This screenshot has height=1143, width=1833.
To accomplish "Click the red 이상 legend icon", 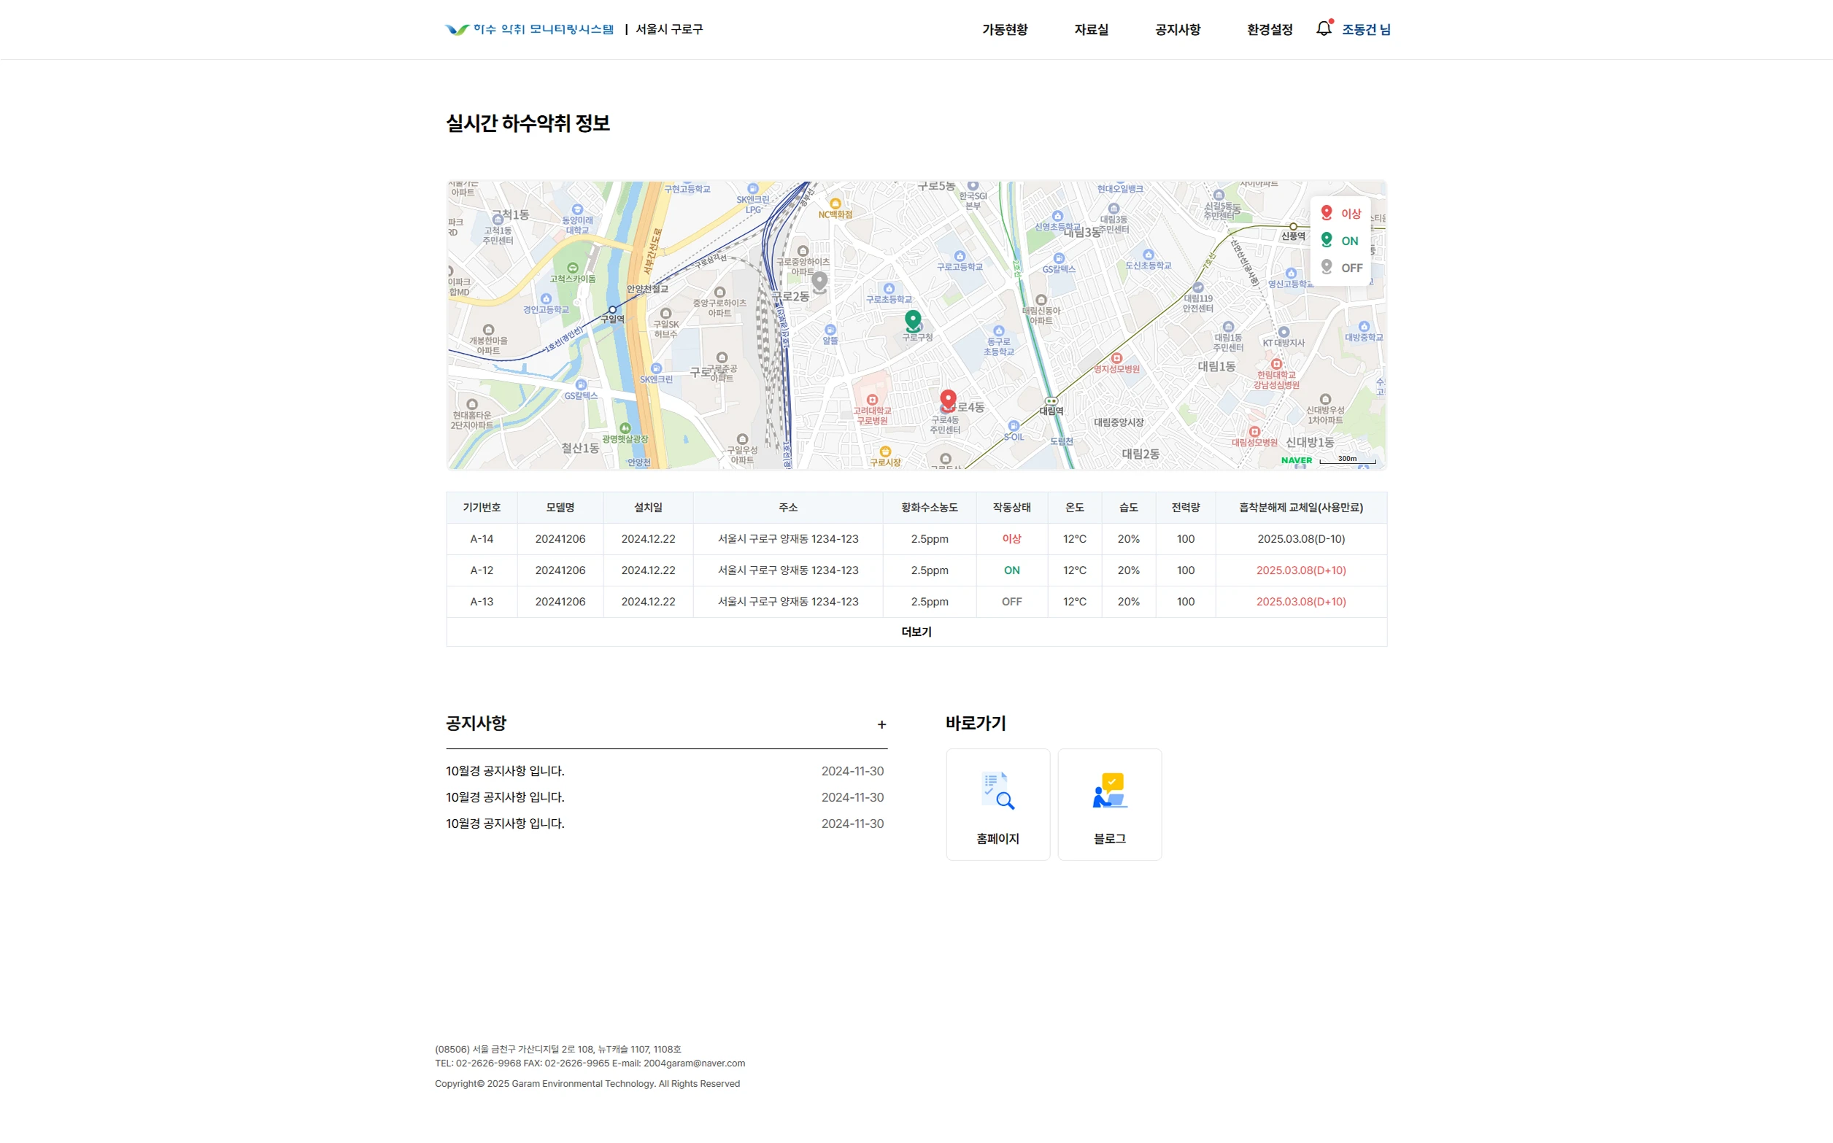I will 1327,213.
